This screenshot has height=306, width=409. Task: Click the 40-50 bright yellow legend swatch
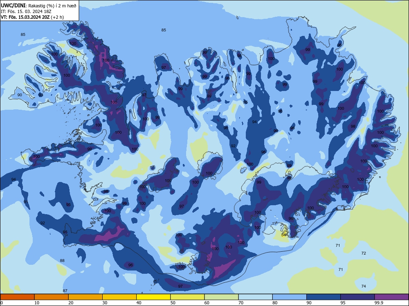(x=153, y=297)
